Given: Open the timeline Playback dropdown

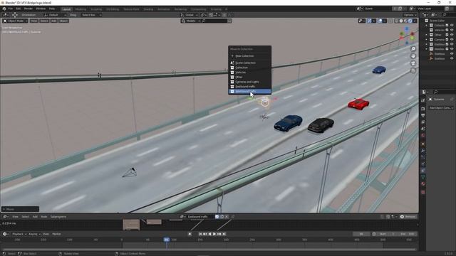Looking at the screenshot, I should [19, 234].
